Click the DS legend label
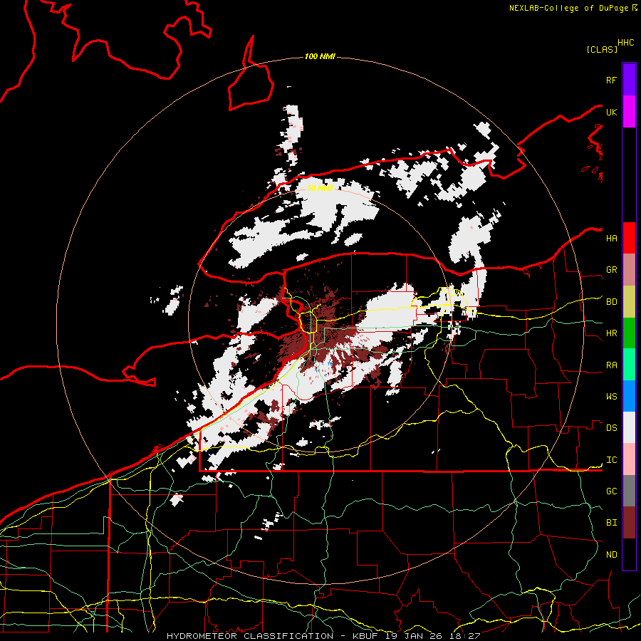The image size is (641, 641). click(611, 428)
